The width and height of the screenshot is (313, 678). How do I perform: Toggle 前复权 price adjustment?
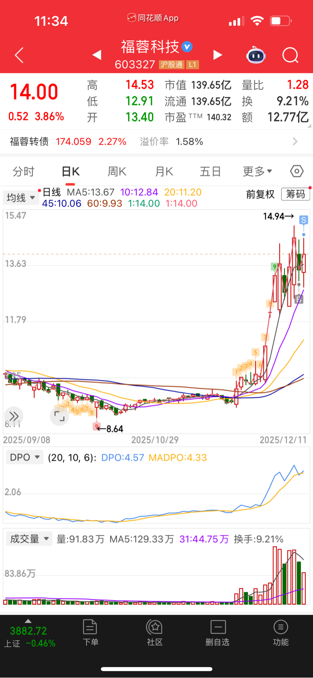(x=260, y=194)
